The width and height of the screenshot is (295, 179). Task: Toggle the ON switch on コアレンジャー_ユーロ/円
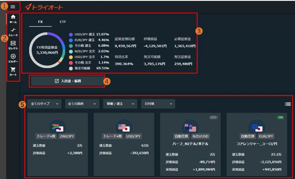280,117
